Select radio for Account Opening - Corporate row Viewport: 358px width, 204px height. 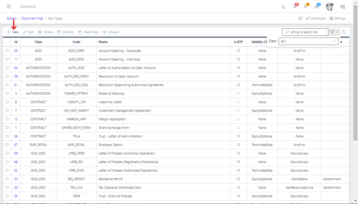[7, 51]
